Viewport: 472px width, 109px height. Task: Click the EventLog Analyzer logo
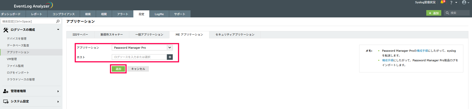pyautogui.click(x=33, y=5)
